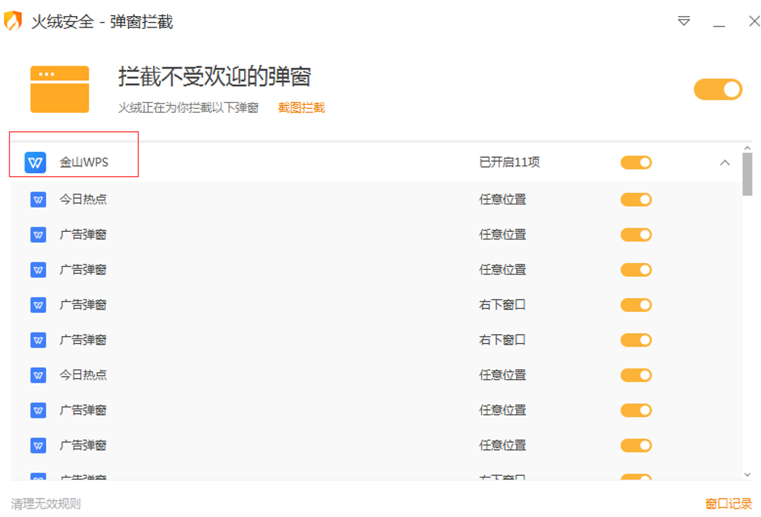The image size is (761, 517).
Task: Turn off the main 拦截不受欢迎的弹窗 switch
Action: (x=718, y=89)
